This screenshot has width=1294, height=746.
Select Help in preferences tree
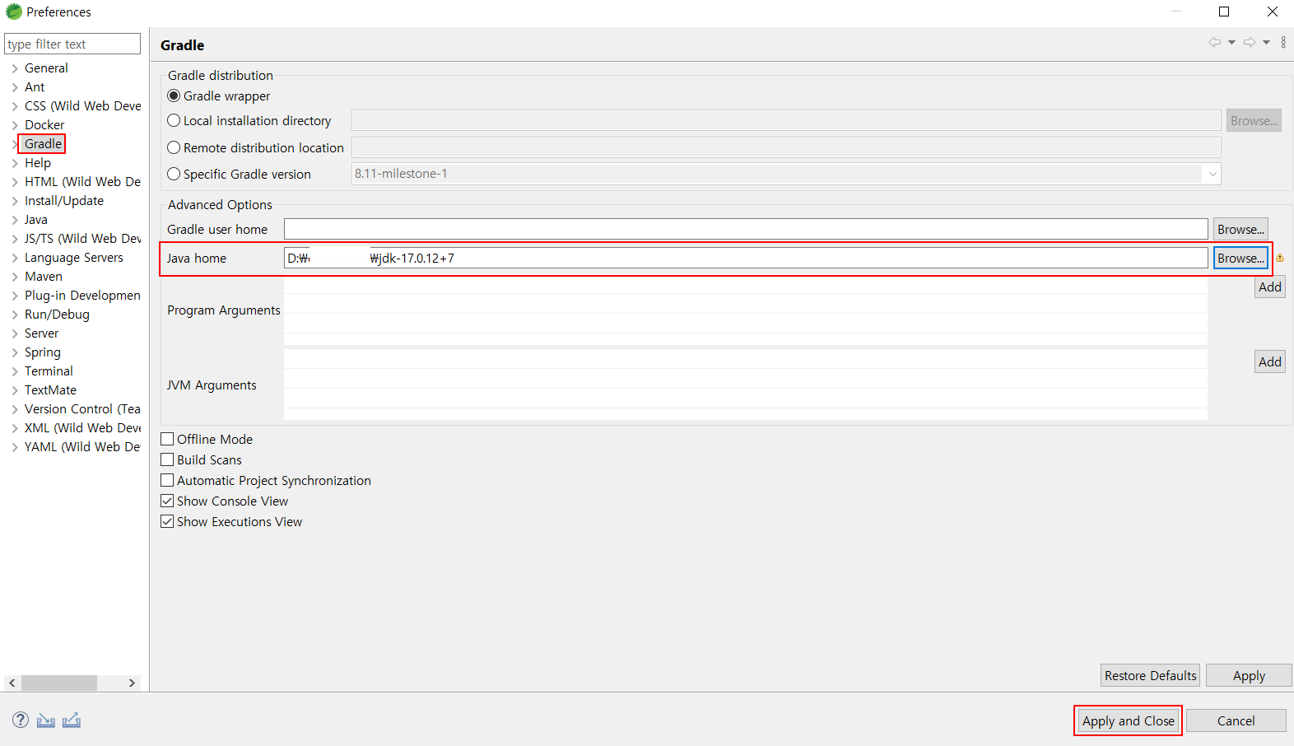point(38,163)
